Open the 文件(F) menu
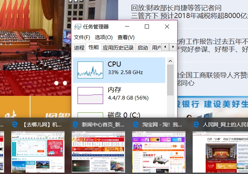The height and width of the screenshot is (174, 248). (82, 37)
